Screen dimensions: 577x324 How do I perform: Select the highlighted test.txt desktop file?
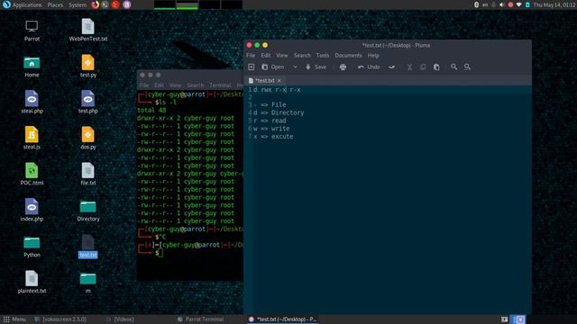(x=88, y=247)
